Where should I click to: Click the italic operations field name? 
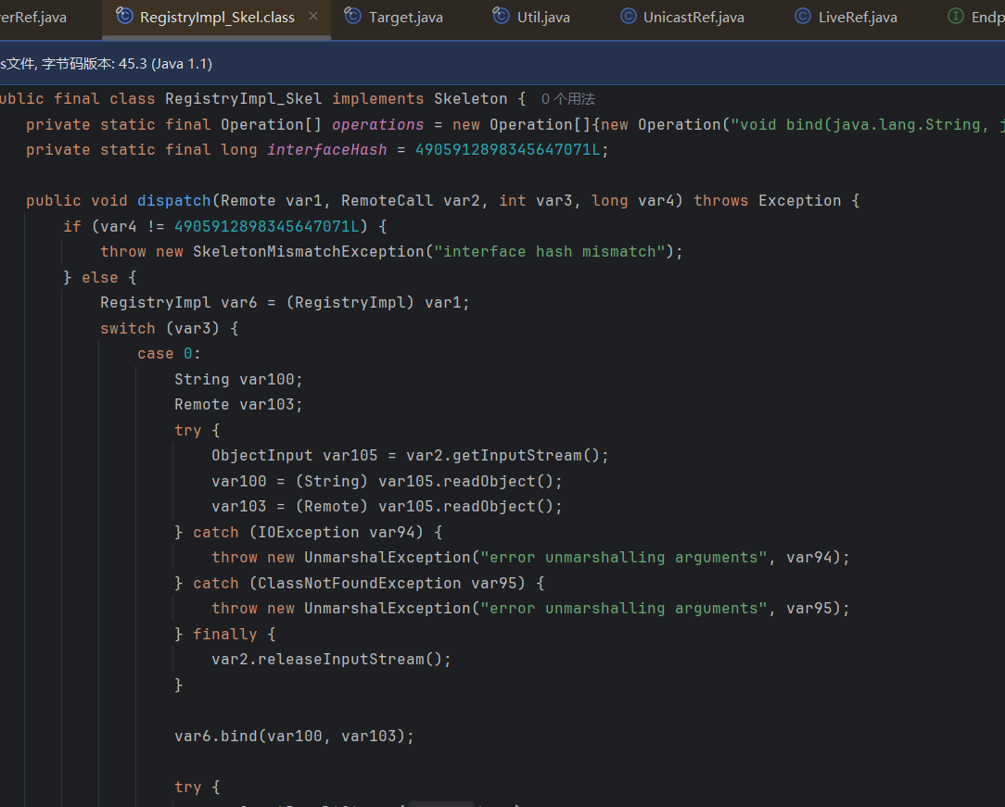(377, 125)
